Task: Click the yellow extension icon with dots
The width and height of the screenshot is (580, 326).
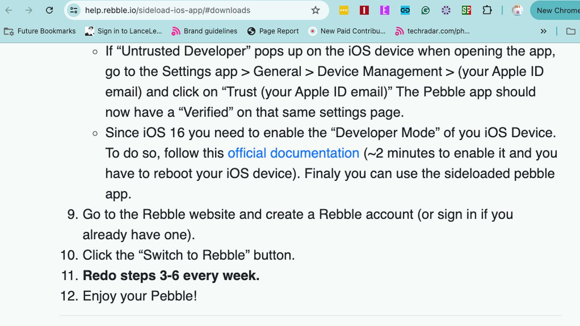Action: (x=344, y=10)
